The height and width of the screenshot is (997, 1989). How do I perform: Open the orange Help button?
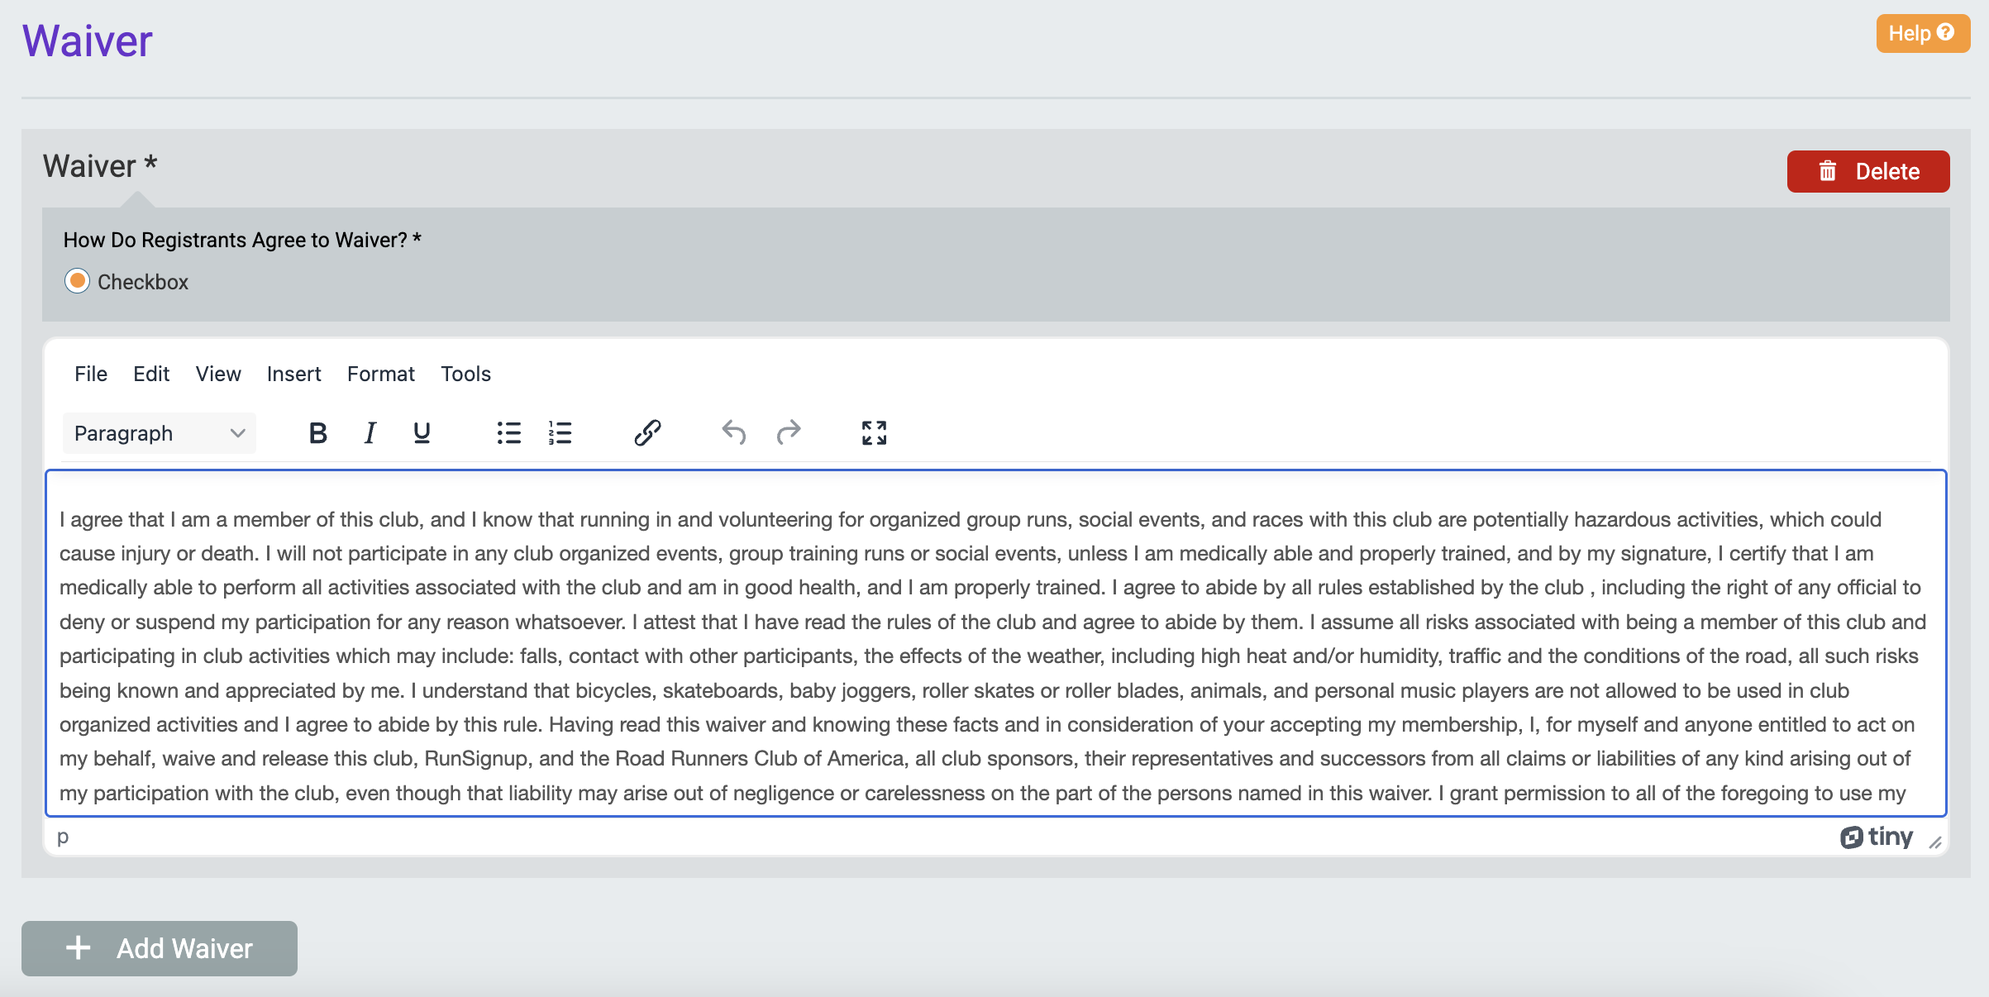coord(1922,33)
